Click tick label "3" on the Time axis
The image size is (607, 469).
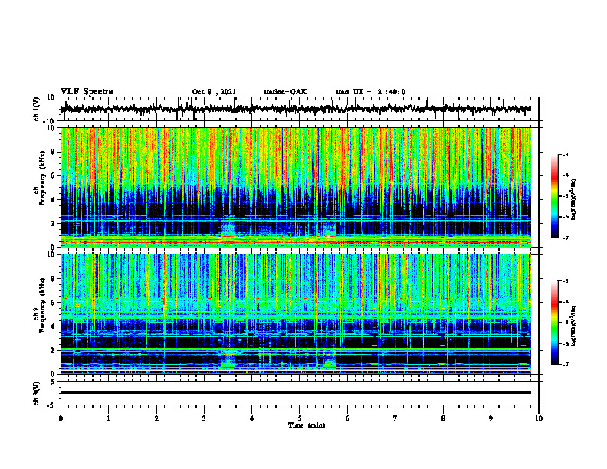[x=204, y=418]
